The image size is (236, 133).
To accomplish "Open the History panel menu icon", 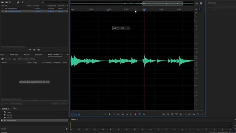I will 8,108.
